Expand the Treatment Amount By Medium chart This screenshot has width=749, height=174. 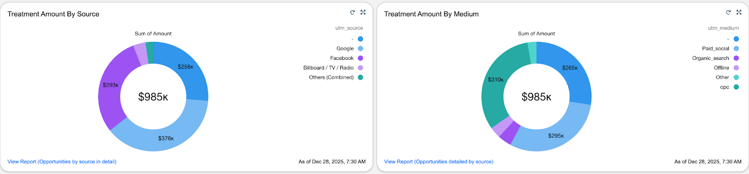(x=739, y=13)
